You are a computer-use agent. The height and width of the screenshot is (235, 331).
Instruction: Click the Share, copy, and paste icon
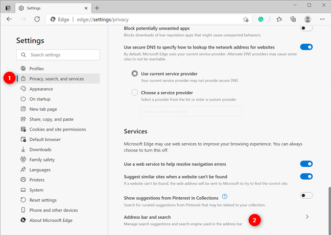(23, 119)
